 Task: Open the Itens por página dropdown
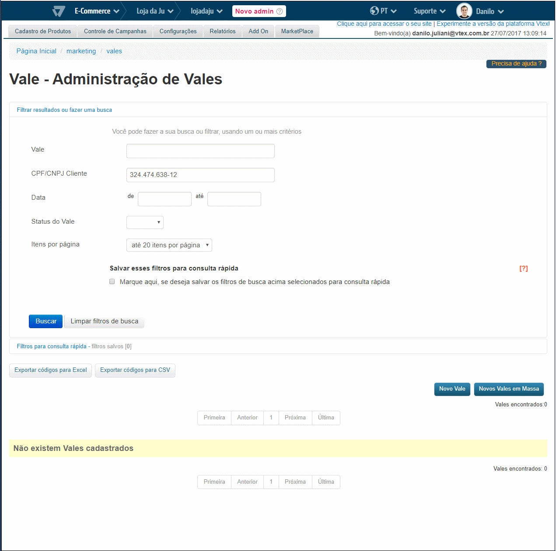click(169, 245)
